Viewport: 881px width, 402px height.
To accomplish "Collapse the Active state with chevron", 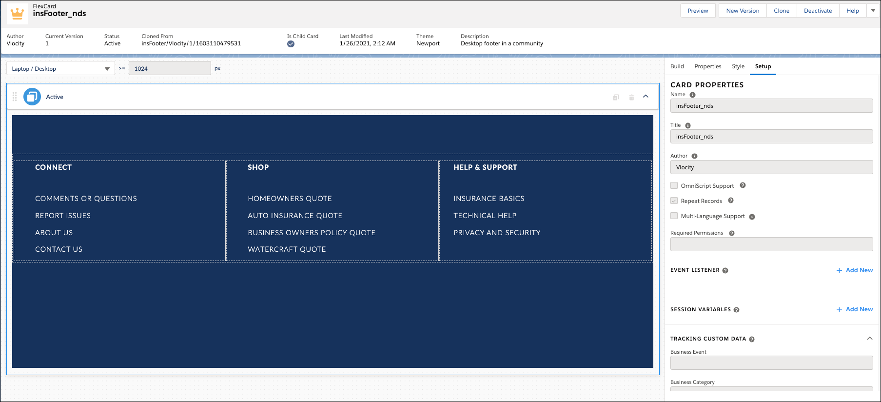I will pos(646,97).
